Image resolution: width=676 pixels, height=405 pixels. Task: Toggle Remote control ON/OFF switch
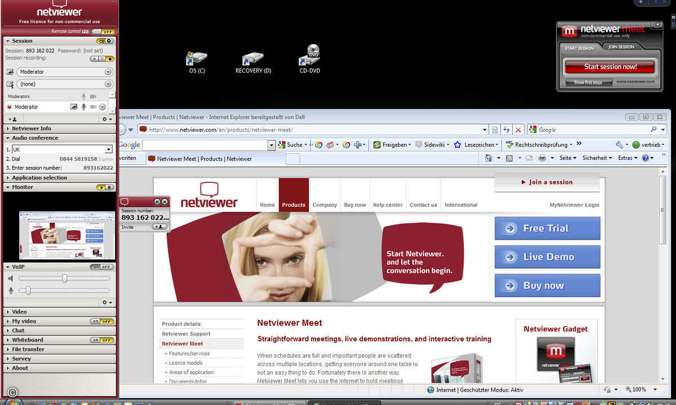(x=103, y=31)
